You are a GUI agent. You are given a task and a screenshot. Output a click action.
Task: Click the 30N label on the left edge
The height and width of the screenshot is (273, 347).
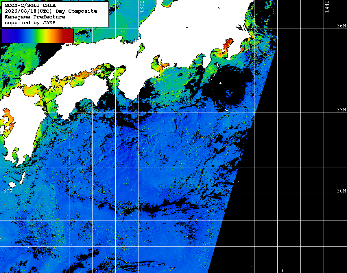point(8,191)
